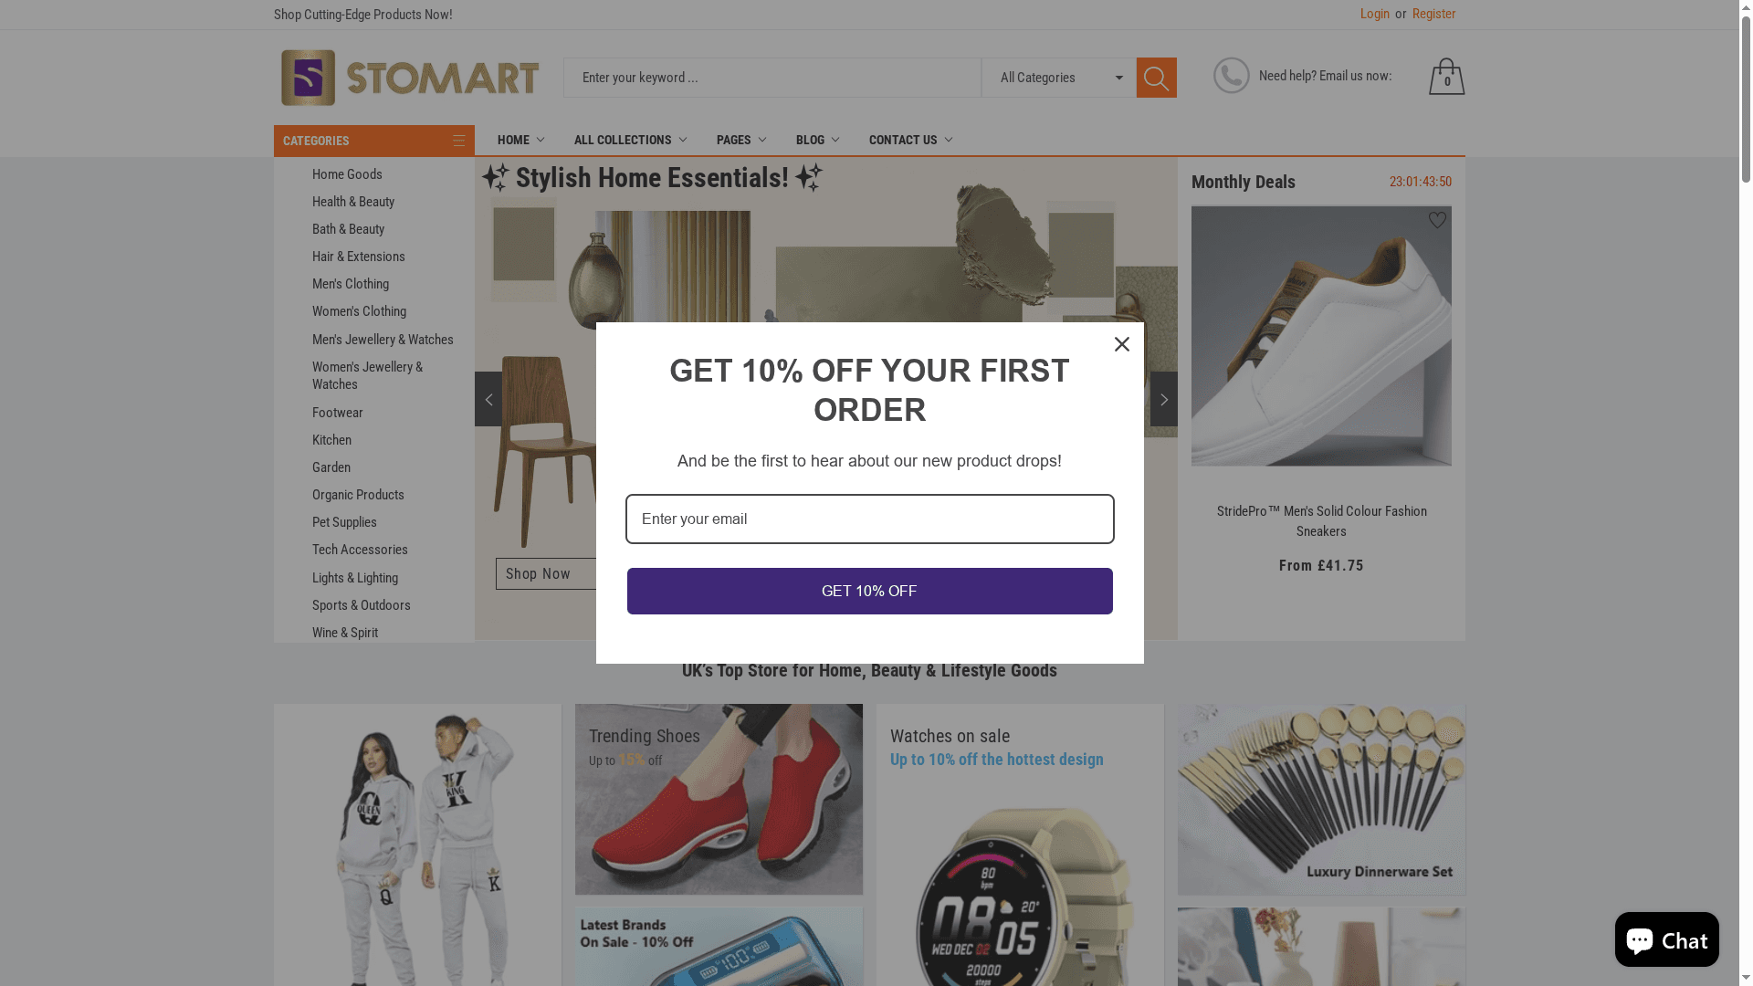Click the Register link
The height and width of the screenshot is (986, 1753).
pyautogui.click(x=1433, y=14)
